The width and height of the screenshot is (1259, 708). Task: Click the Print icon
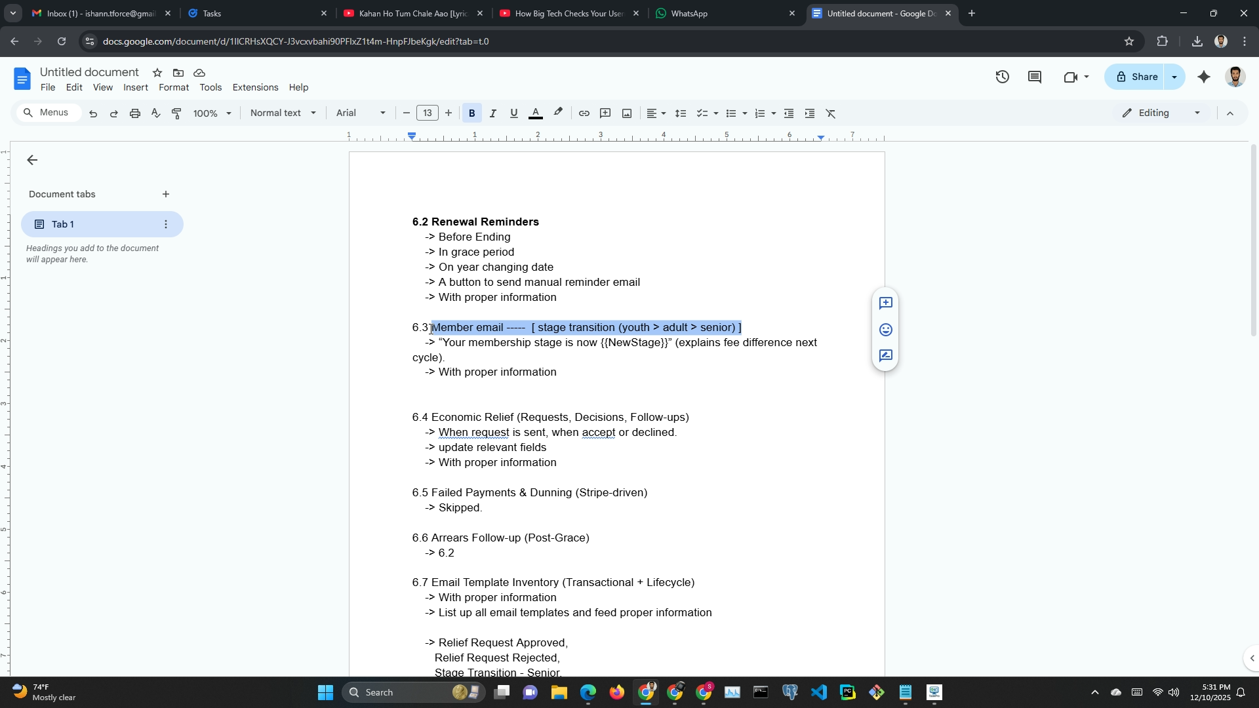pyautogui.click(x=134, y=113)
